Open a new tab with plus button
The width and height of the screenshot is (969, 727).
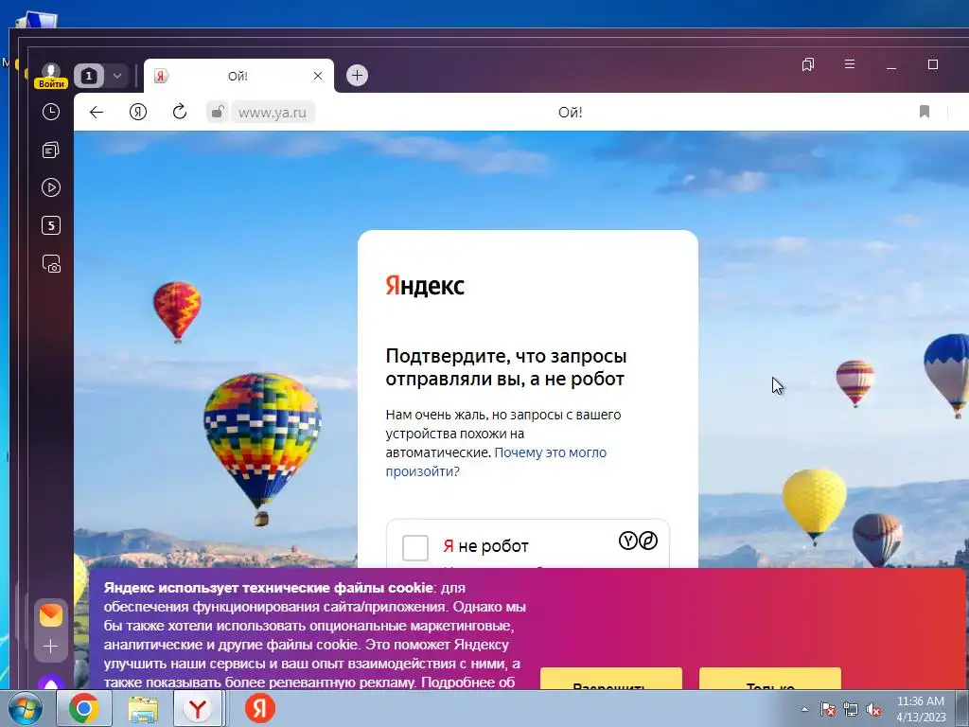coord(357,76)
